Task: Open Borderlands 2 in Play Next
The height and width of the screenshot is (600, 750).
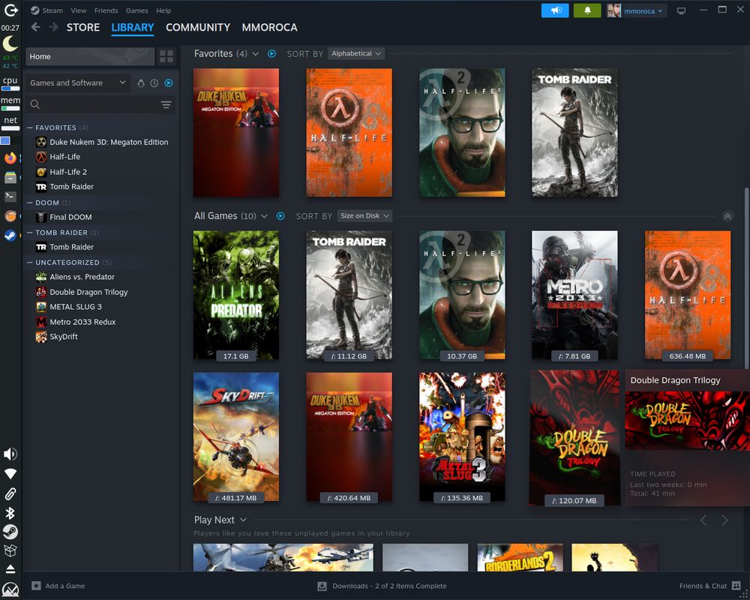Action: pos(520,557)
